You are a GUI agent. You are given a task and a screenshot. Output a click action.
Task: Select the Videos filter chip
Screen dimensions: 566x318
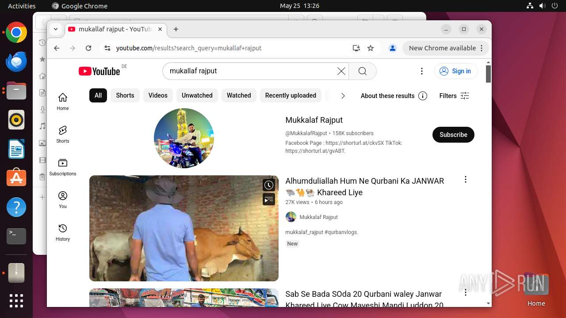pyautogui.click(x=158, y=95)
